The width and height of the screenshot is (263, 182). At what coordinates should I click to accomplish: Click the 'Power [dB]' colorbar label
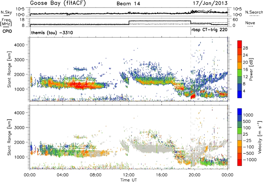[x=251, y=69]
